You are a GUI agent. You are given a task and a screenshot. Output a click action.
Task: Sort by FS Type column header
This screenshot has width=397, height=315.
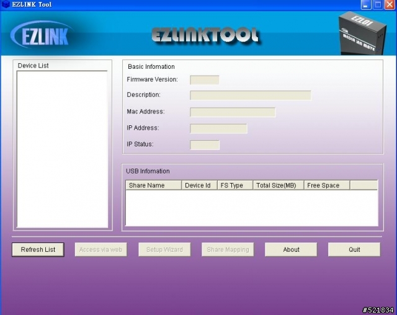235,185
